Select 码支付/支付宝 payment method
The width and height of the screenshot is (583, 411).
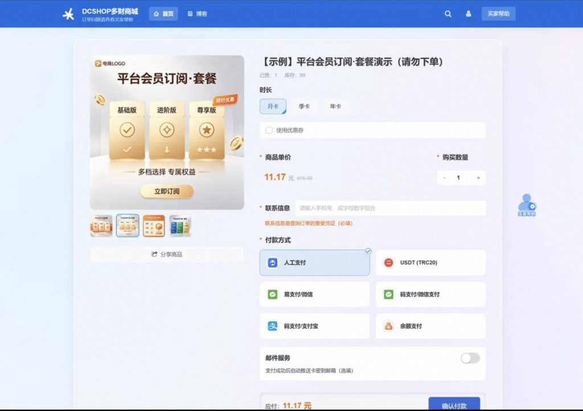(314, 326)
